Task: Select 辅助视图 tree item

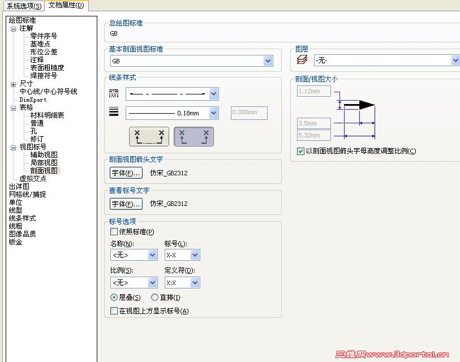Action: point(44,155)
